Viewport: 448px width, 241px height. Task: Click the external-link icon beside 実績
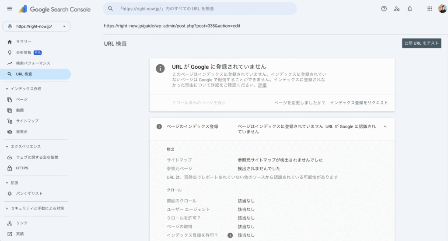(x=10, y=234)
